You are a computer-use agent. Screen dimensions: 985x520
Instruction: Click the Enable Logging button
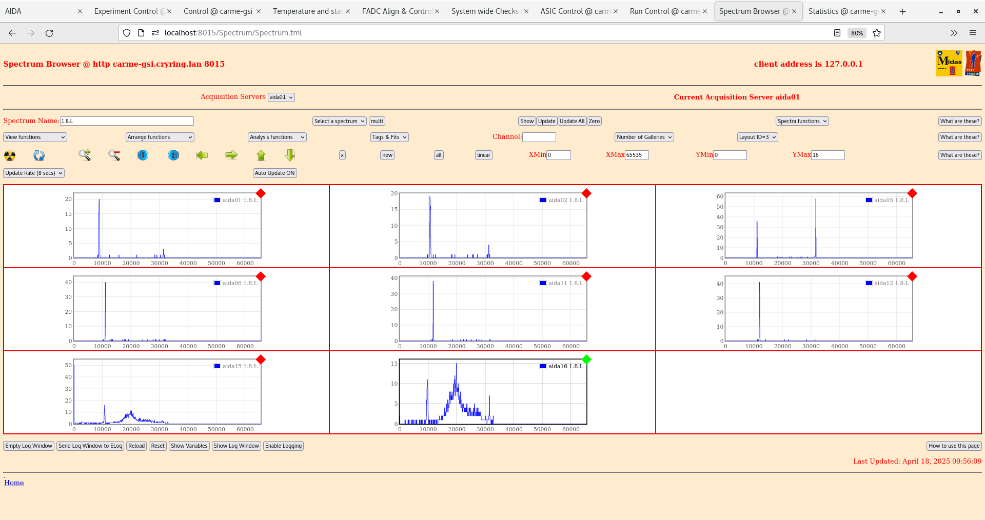click(283, 446)
